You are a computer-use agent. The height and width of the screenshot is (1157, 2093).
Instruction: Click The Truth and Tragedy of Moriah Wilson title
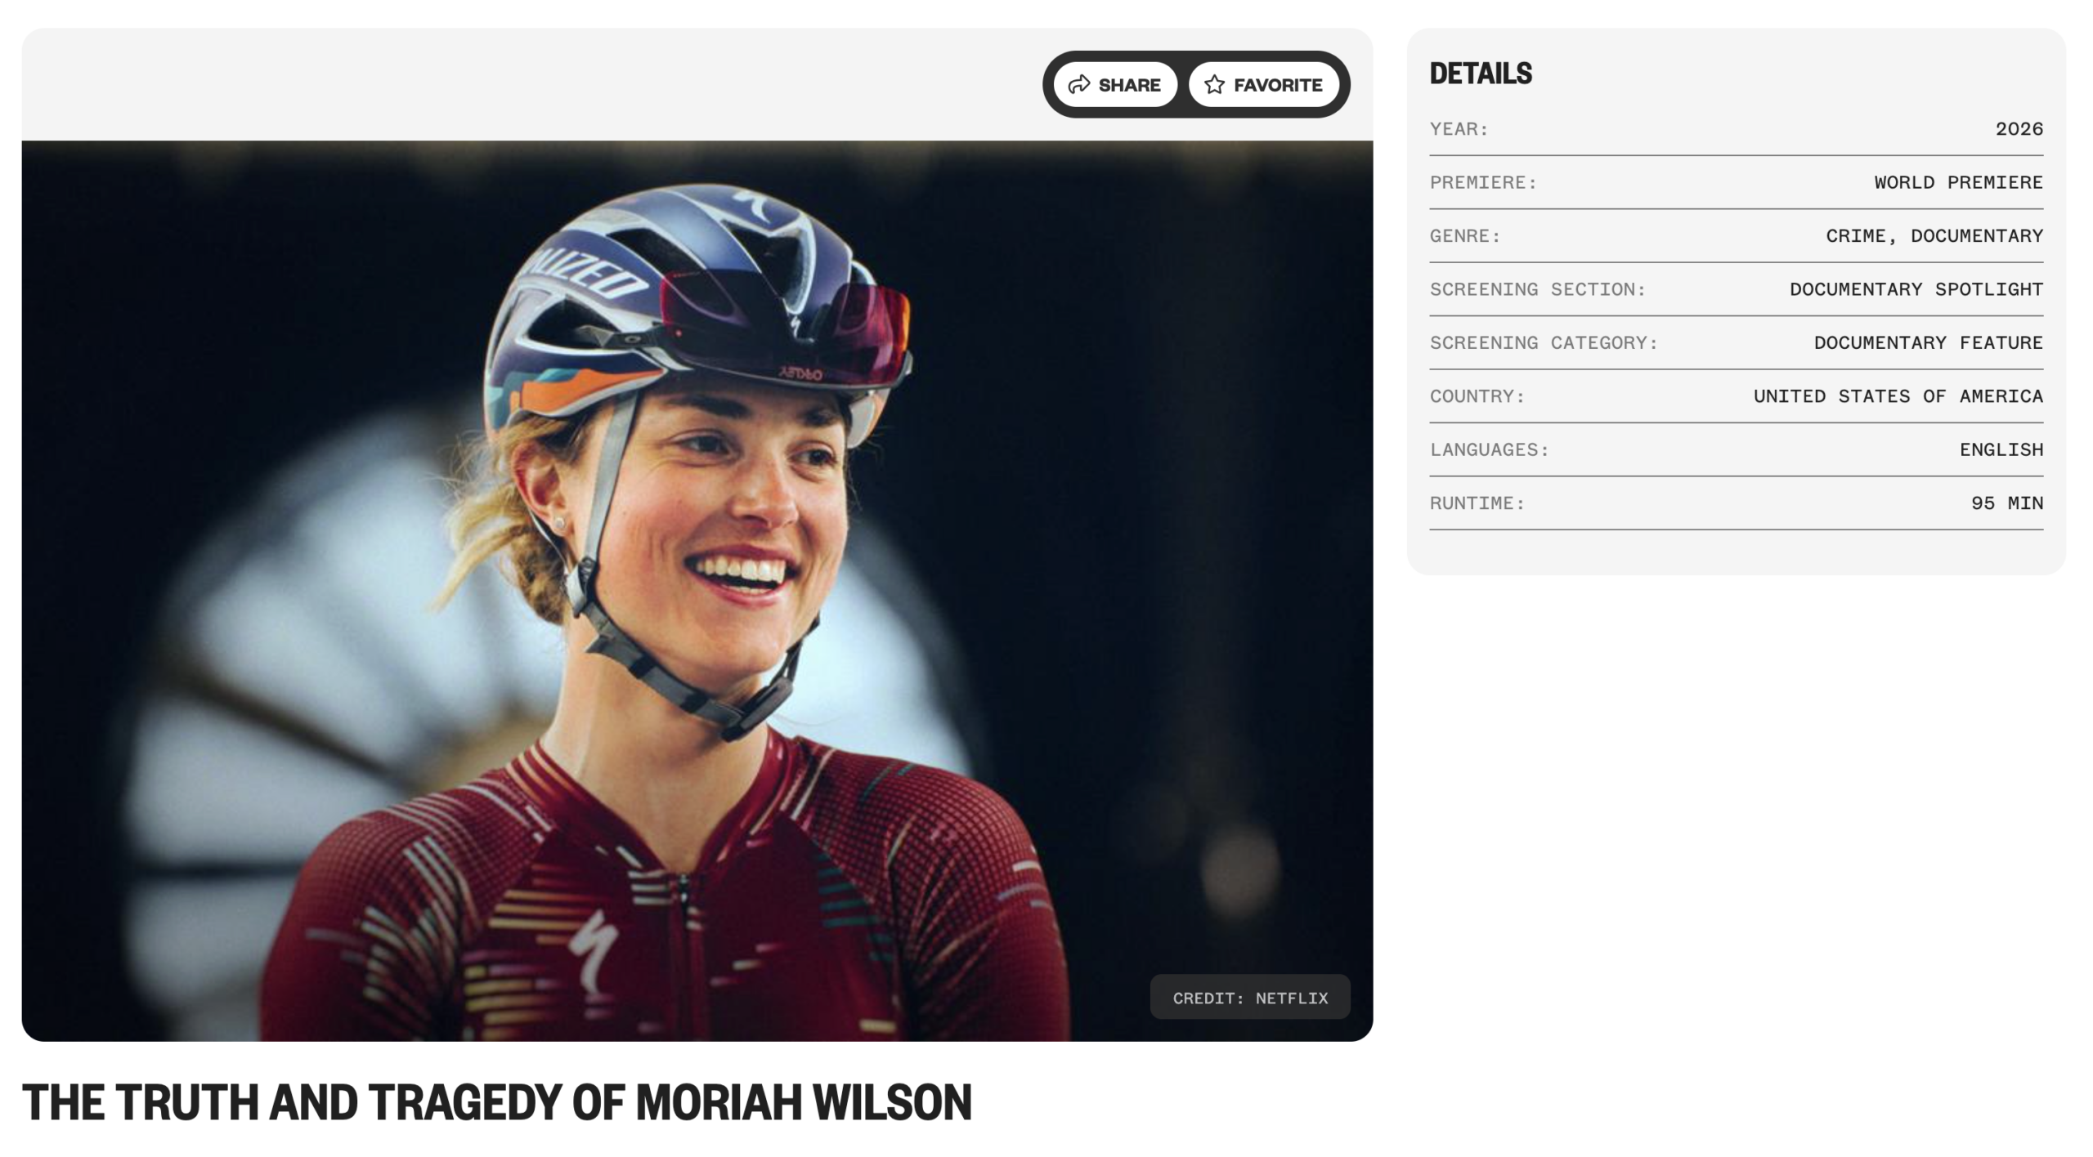pyautogui.click(x=497, y=1102)
